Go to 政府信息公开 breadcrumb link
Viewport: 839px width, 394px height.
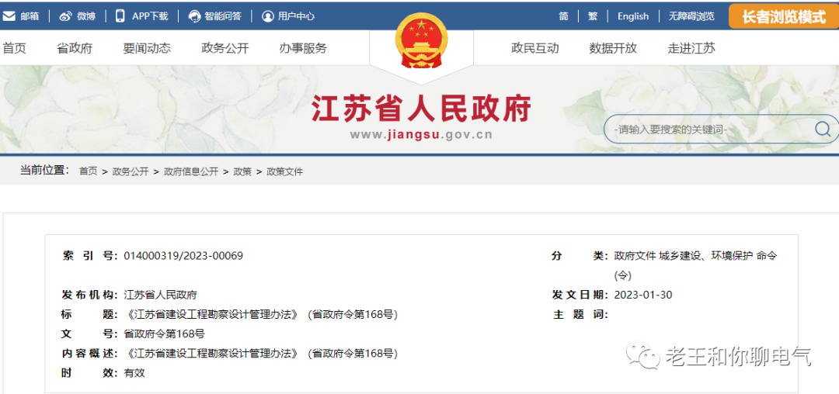(x=190, y=171)
